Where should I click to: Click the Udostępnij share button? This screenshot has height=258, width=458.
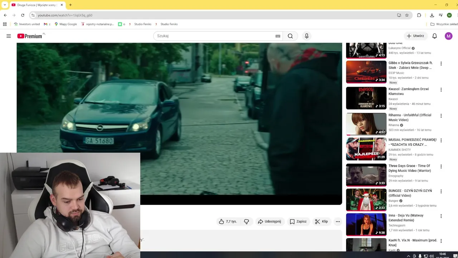(270, 221)
